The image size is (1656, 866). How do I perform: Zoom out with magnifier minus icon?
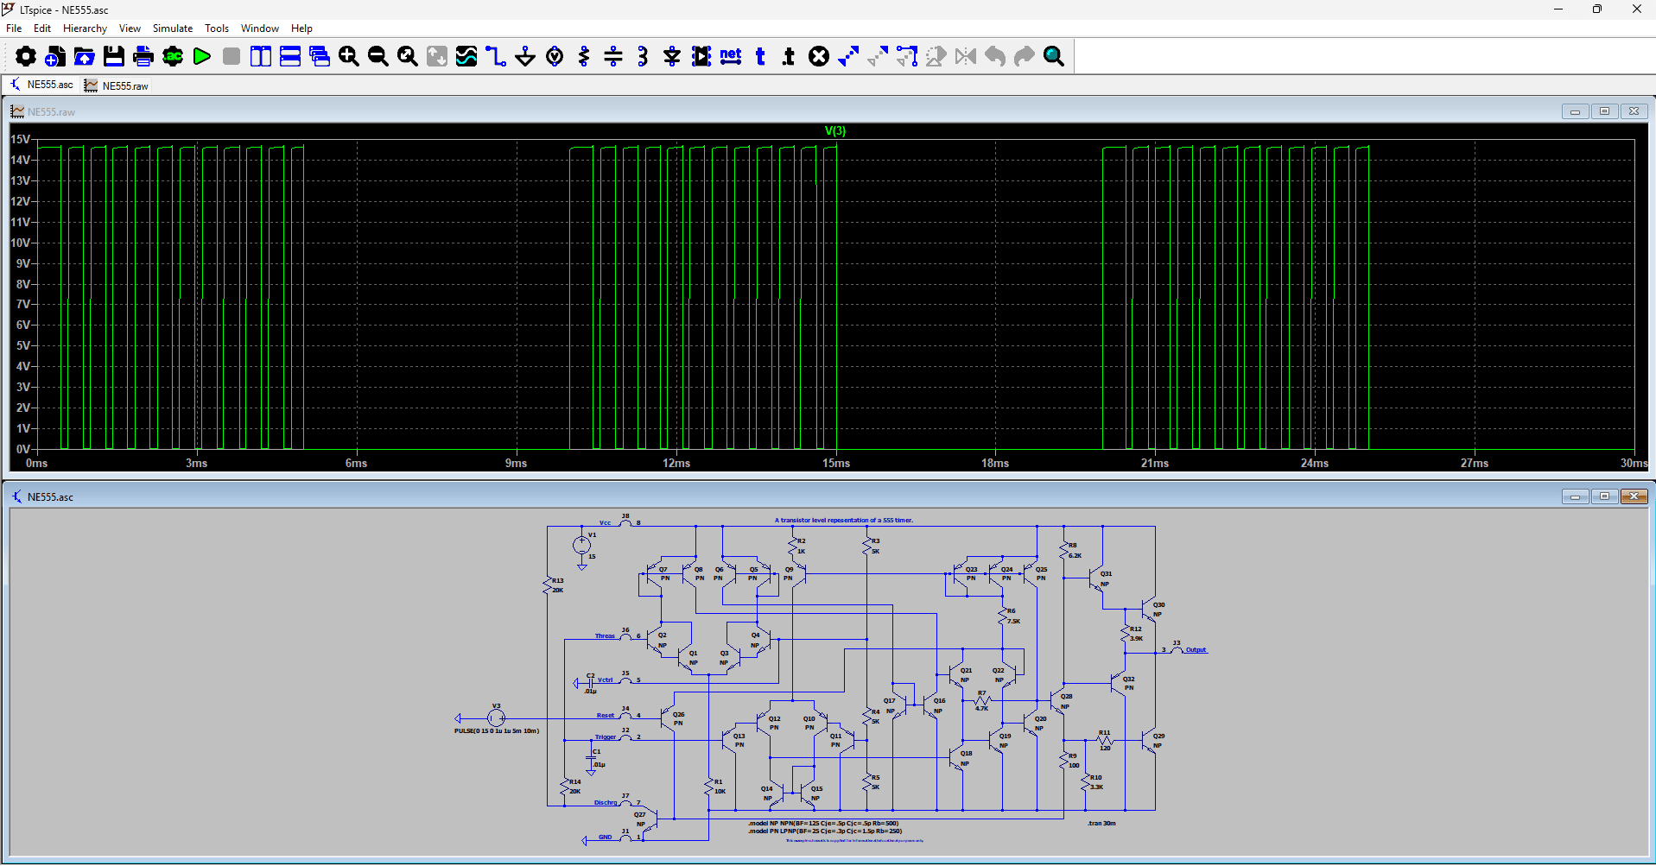coord(378,57)
